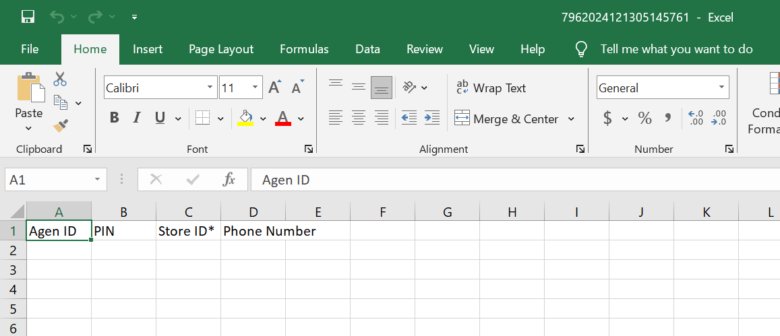
Task: Apply Comma Style
Action: click(667, 118)
